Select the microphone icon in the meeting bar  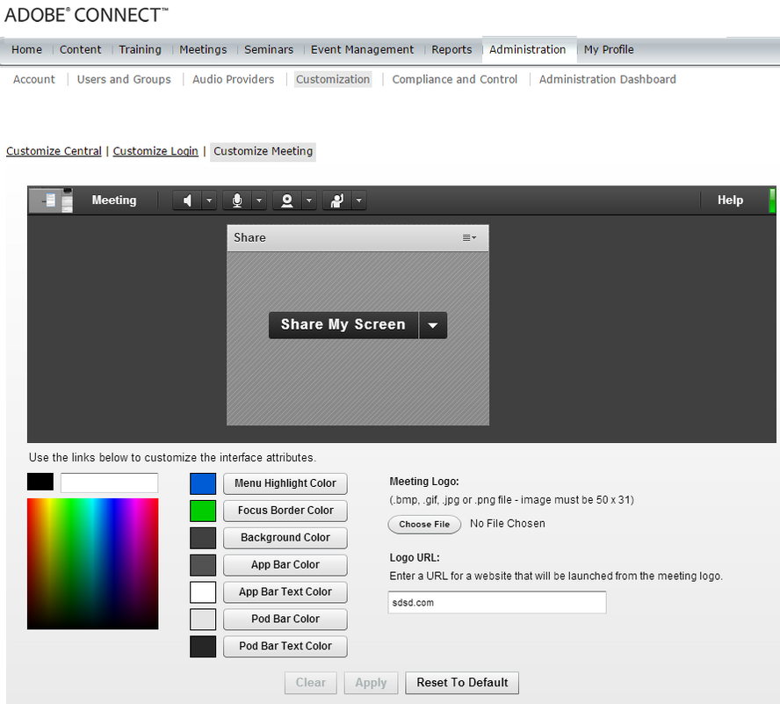(237, 200)
